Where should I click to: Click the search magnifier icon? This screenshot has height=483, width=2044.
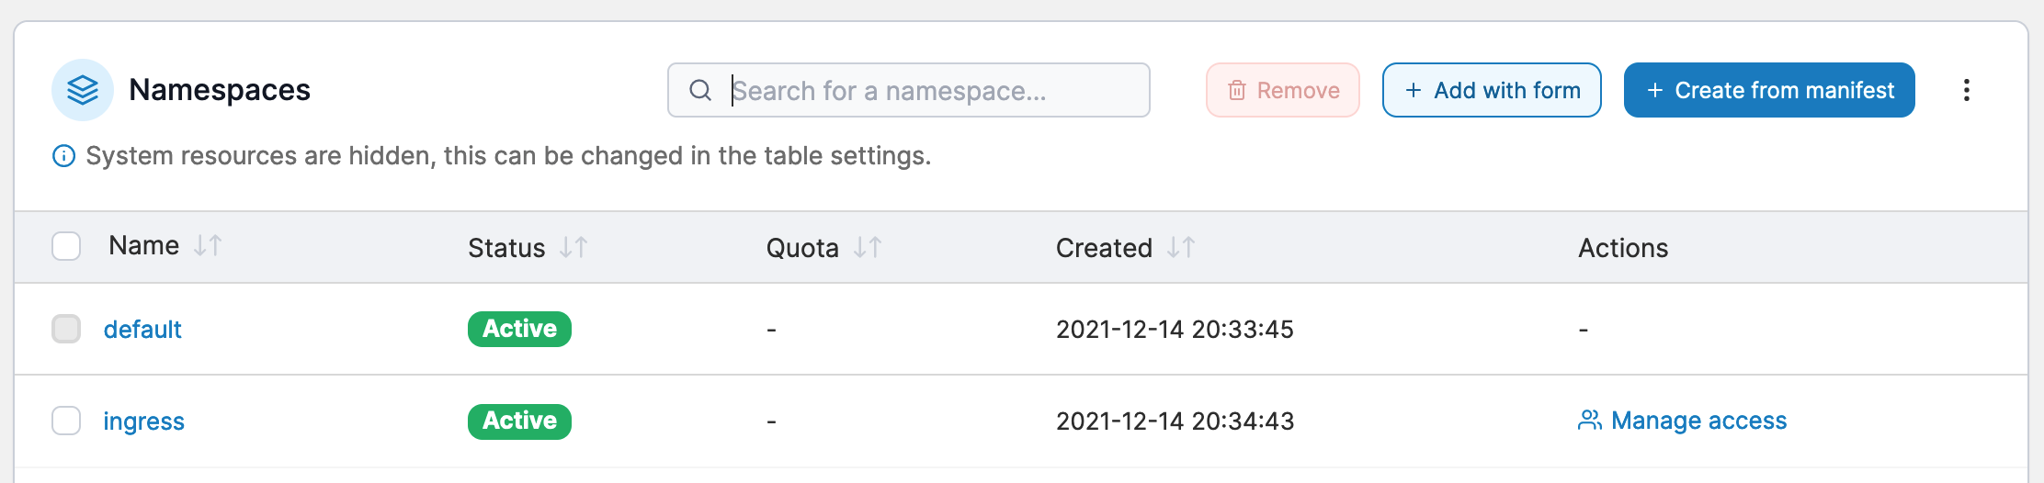(700, 90)
